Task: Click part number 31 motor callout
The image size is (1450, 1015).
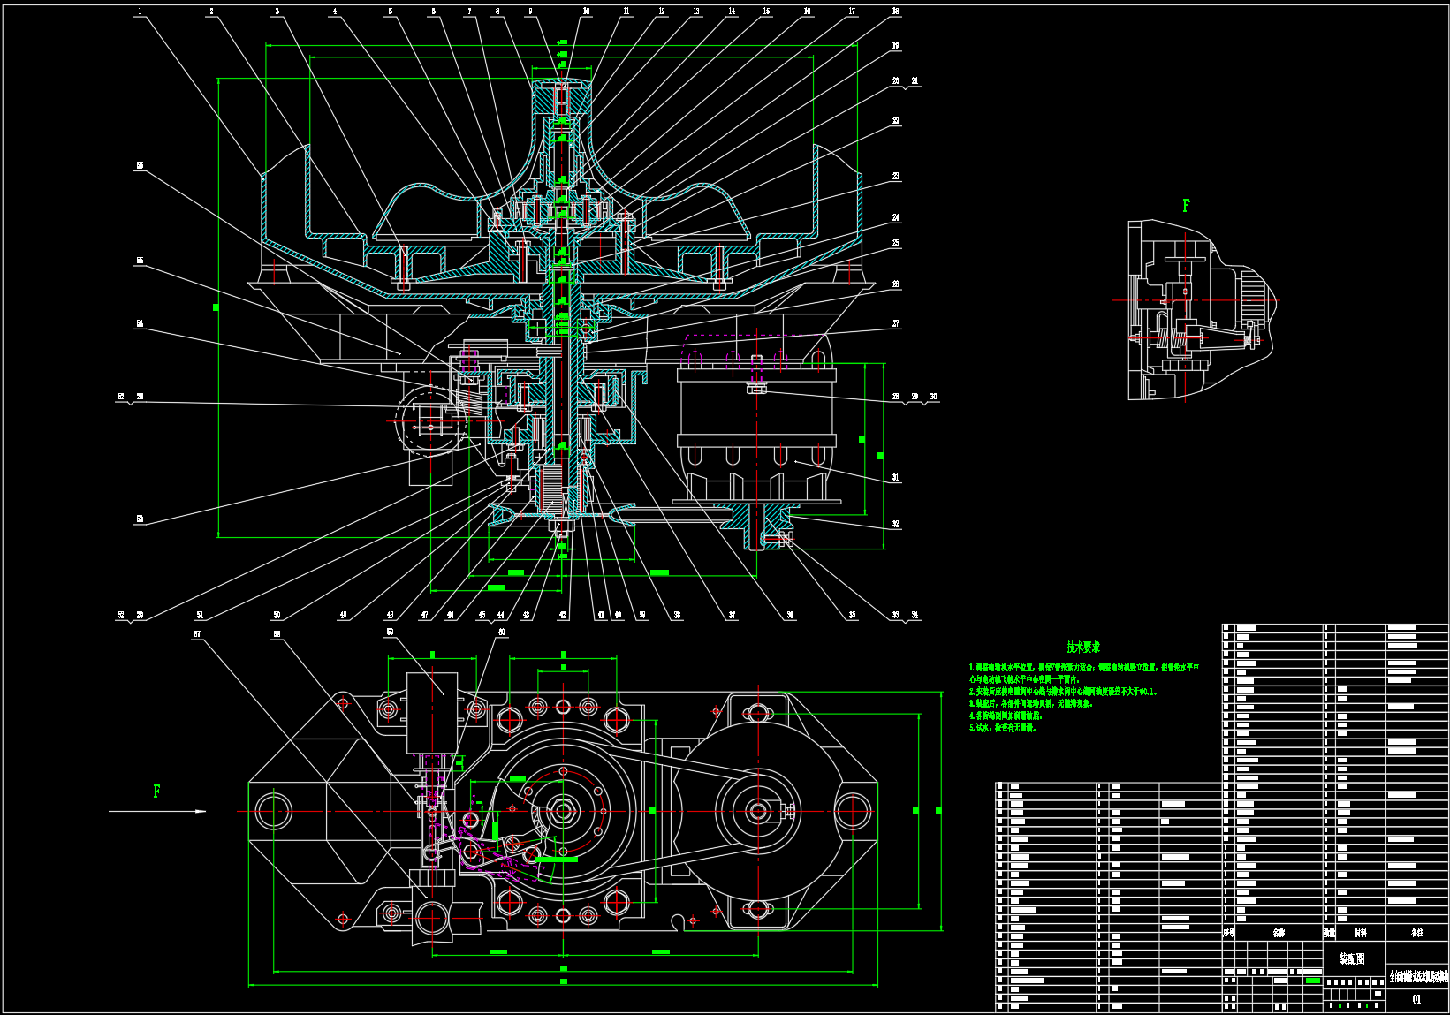Action: pos(895,477)
